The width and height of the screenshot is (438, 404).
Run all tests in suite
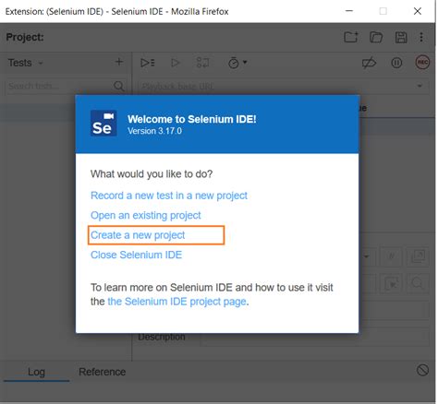pos(148,63)
